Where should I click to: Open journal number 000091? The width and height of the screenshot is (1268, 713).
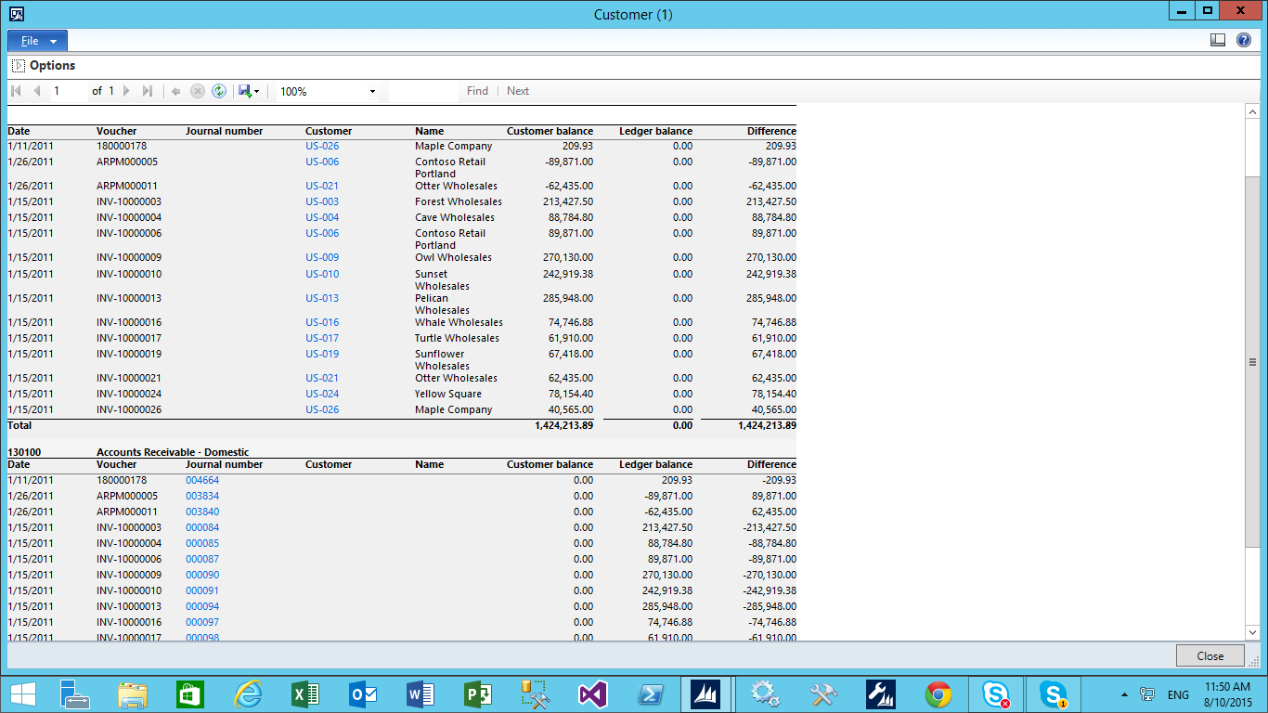coord(202,590)
